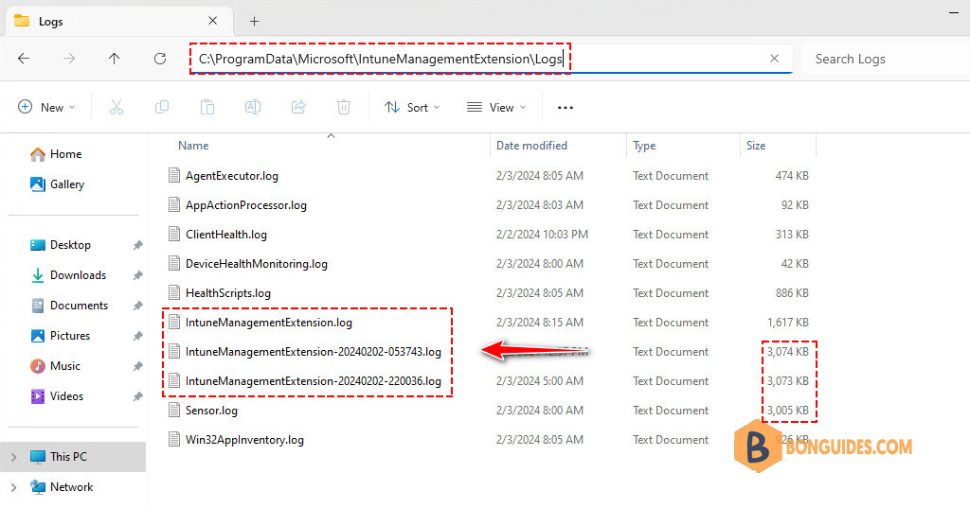The width and height of the screenshot is (970, 508).
Task: Select DeviceHealthMonitoring.log file
Action: (256, 264)
